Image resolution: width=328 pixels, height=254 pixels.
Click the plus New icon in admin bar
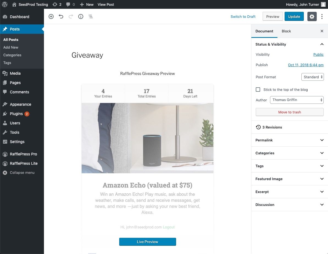(x=82, y=4)
